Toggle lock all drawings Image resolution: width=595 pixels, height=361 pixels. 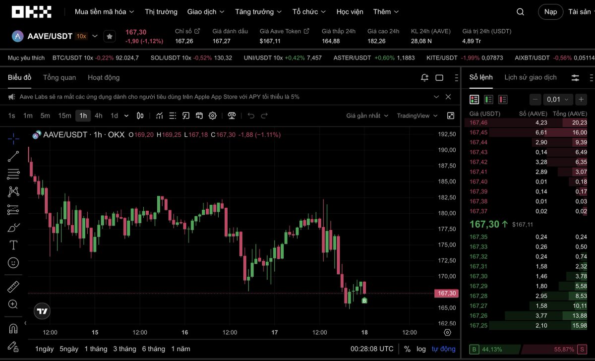tap(13, 346)
